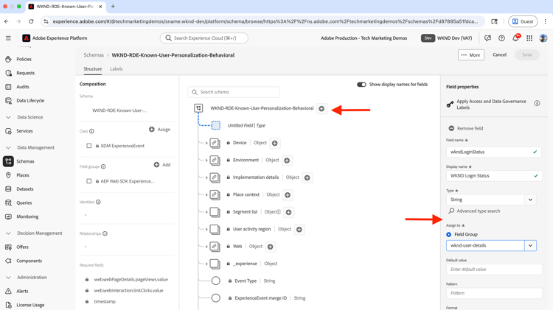Expand the Device object node
This screenshot has height=310, width=553.
[x=206, y=143]
